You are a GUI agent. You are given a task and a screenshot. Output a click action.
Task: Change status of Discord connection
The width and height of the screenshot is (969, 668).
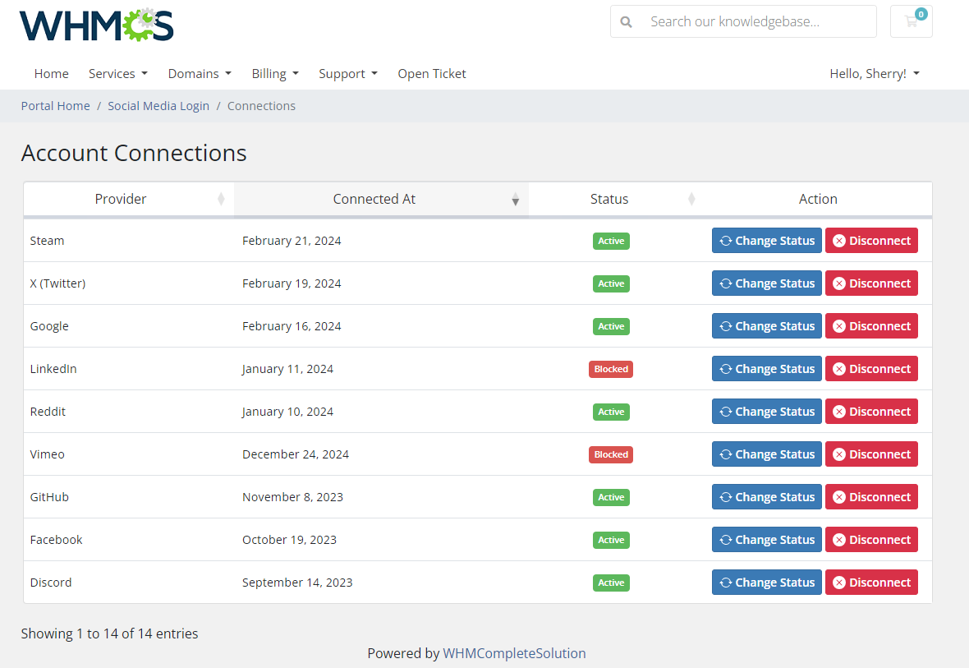tap(767, 582)
